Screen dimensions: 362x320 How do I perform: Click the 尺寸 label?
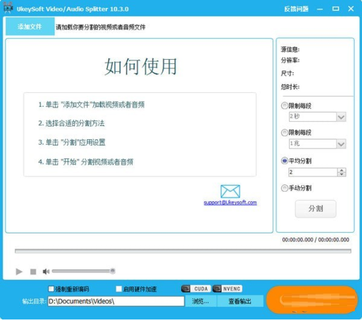tap(287, 74)
